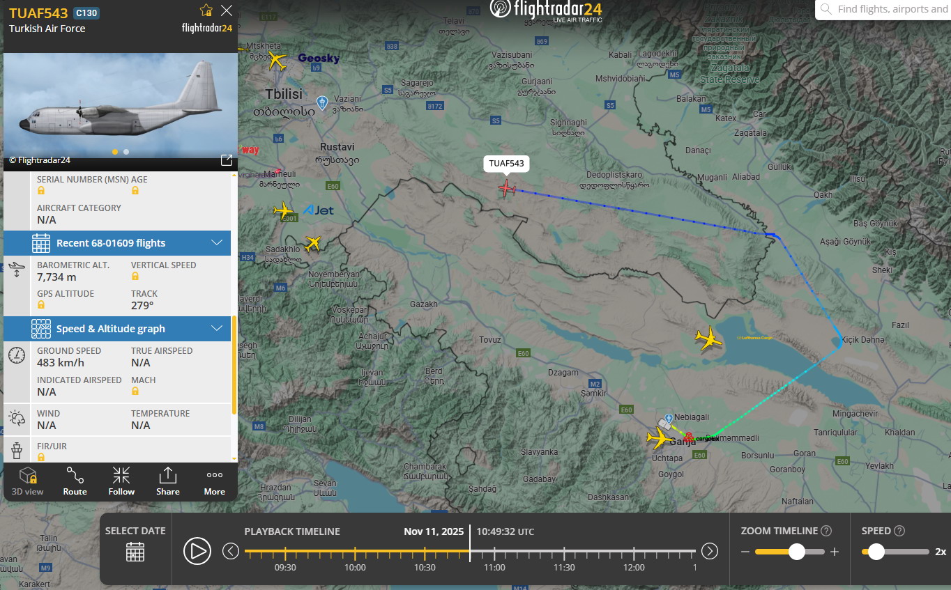Open the Select Date calendar

pyautogui.click(x=135, y=552)
